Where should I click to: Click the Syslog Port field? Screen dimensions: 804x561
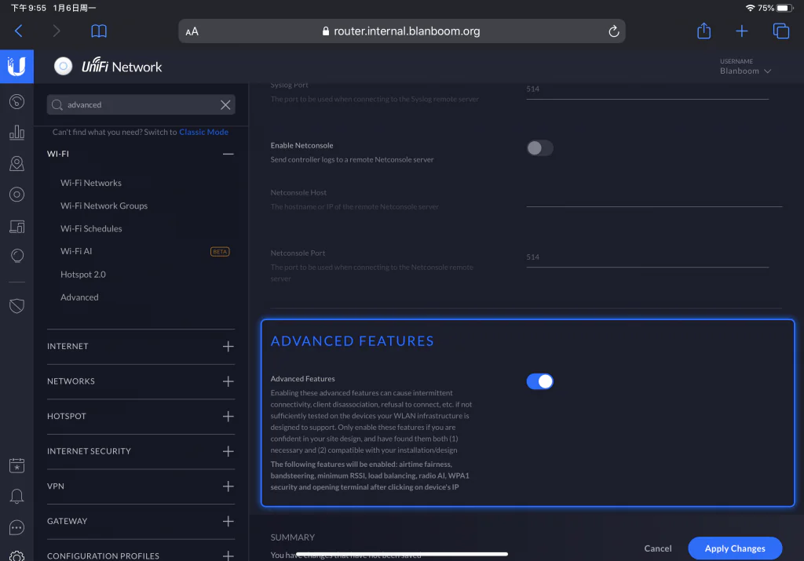click(647, 89)
